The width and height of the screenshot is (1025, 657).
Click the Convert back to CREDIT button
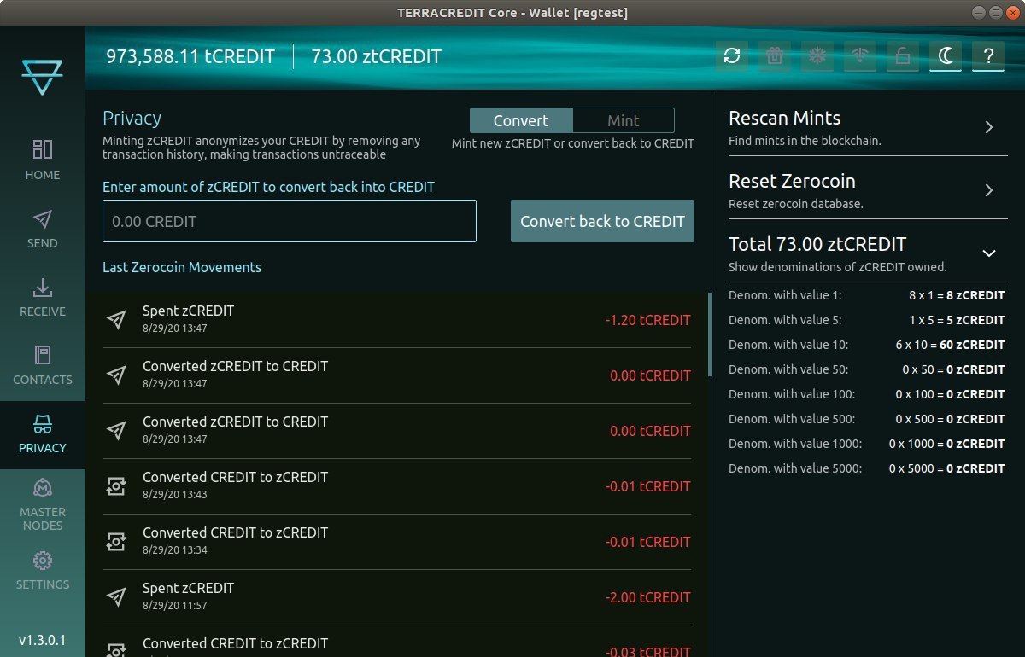pos(602,221)
